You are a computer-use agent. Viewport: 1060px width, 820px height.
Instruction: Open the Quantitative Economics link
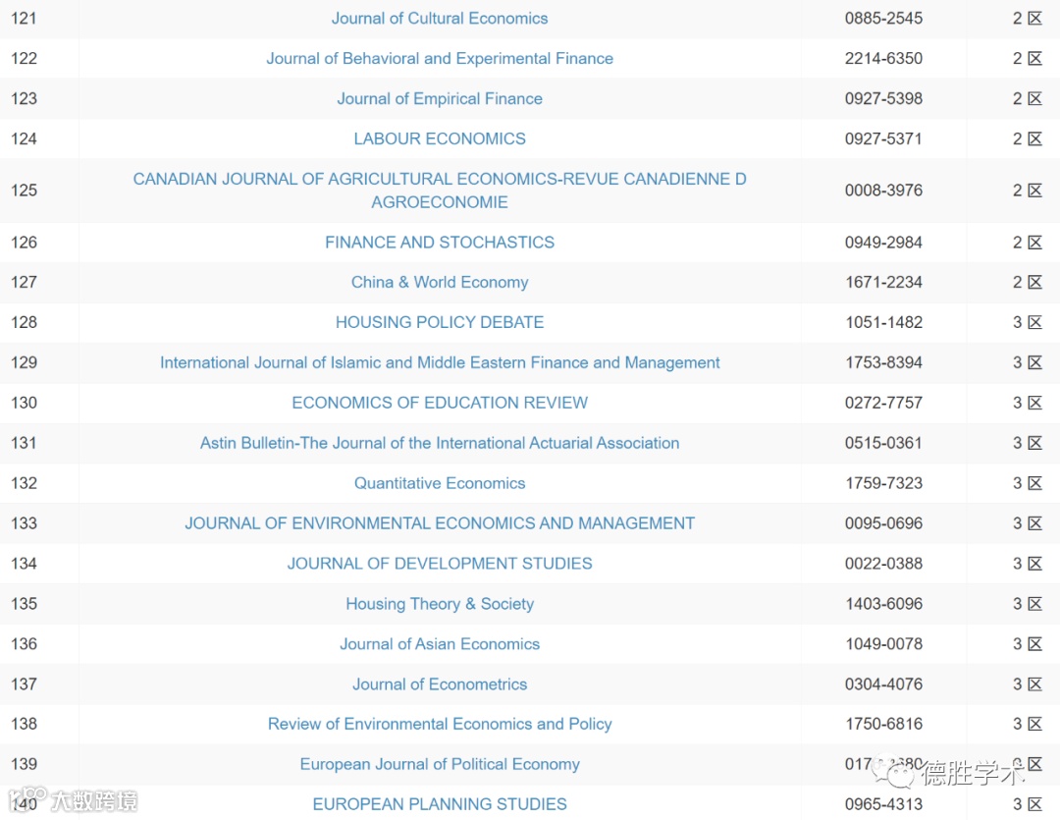tap(440, 483)
